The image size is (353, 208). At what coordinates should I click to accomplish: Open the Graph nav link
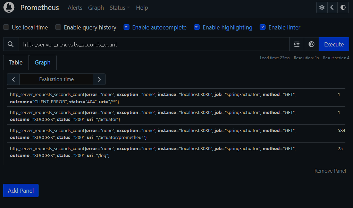pos(96,8)
